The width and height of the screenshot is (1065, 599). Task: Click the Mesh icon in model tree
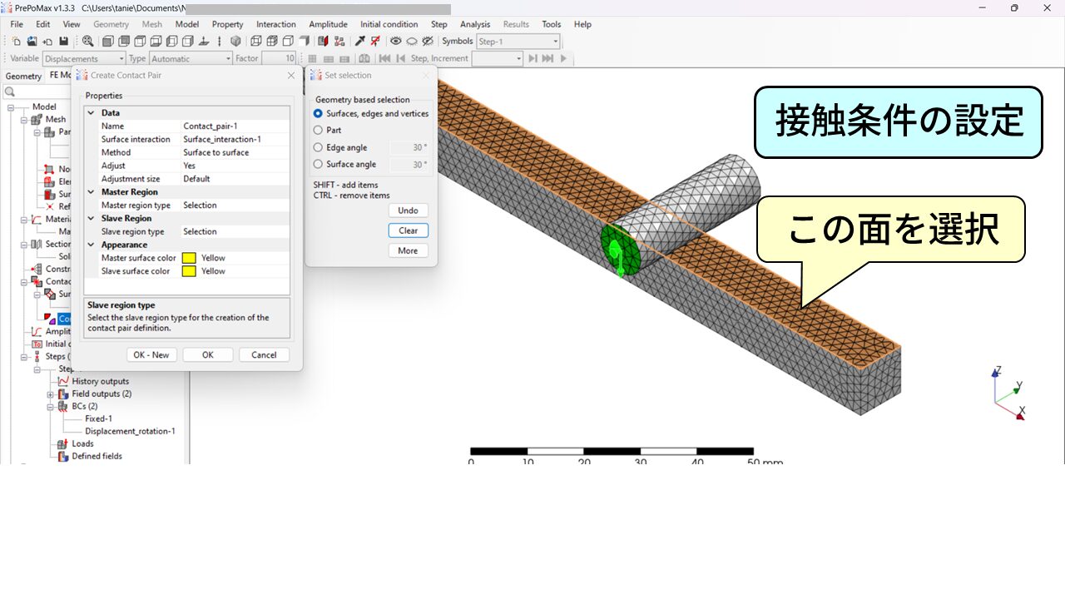coord(36,120)
